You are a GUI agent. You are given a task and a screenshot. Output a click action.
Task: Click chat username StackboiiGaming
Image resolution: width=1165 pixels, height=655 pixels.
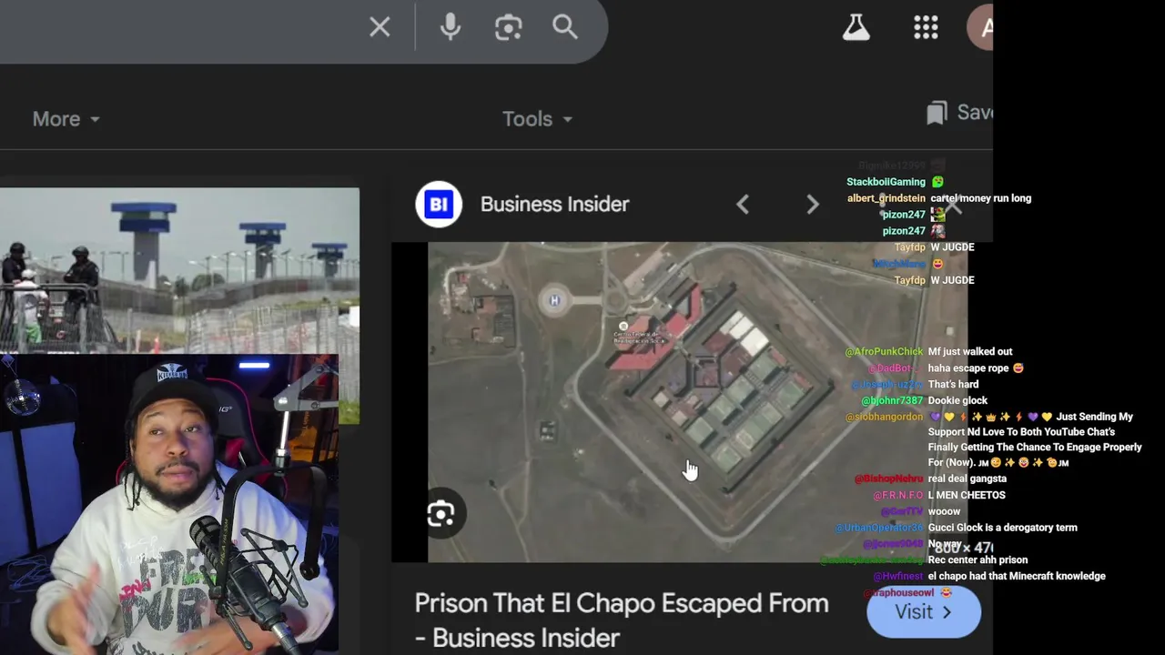tap(886, 182)
